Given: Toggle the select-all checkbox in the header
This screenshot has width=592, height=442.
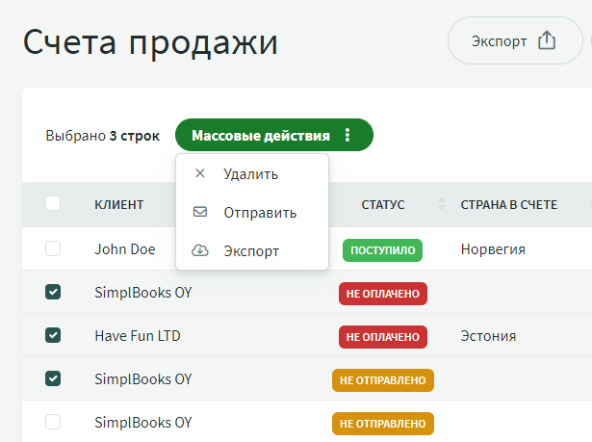Looking at the screenshot, I should [53, 203].
